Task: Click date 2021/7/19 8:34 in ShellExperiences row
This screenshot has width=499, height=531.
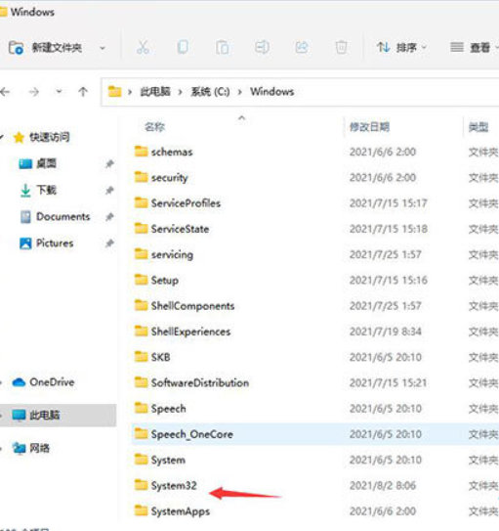Action: (x=386, y=332)
